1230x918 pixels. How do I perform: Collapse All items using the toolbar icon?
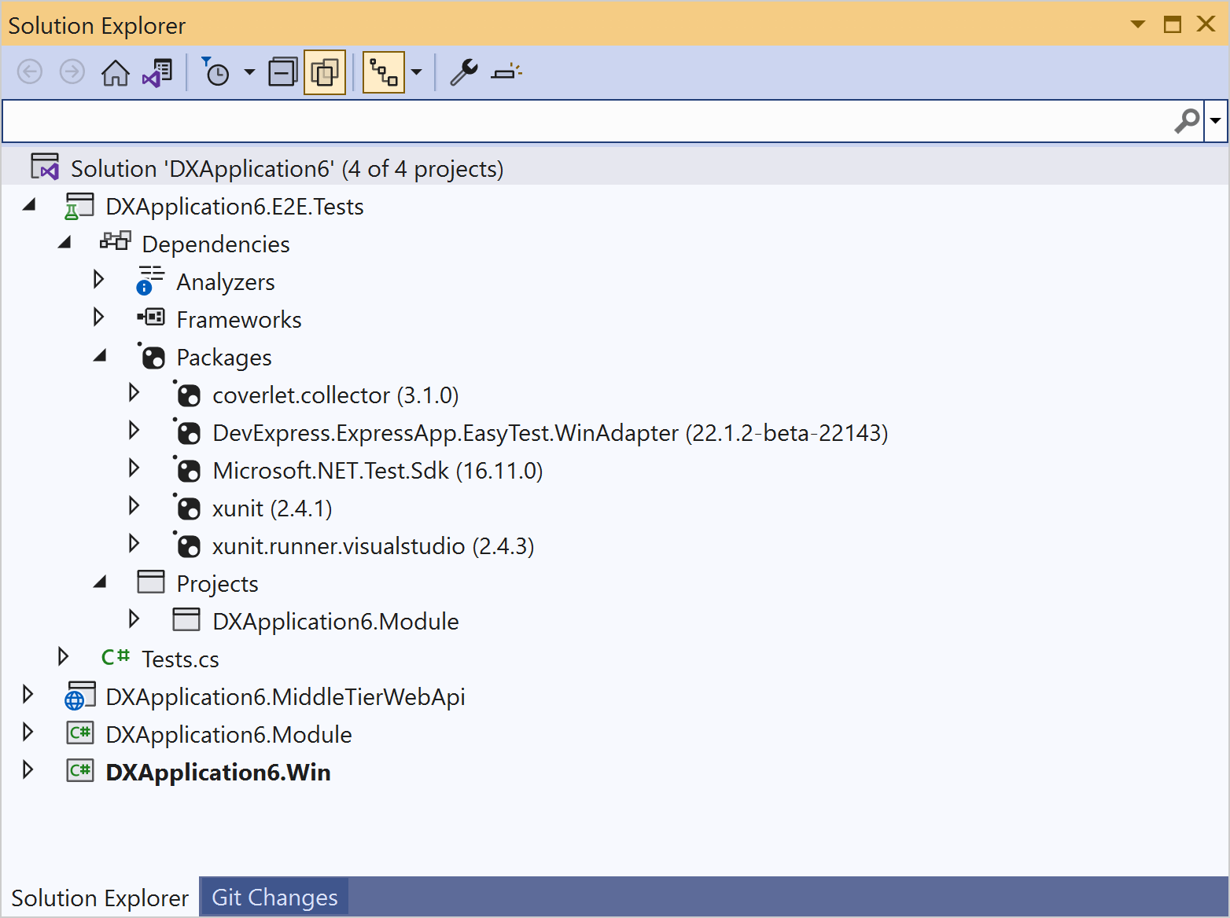click(282, 72)
